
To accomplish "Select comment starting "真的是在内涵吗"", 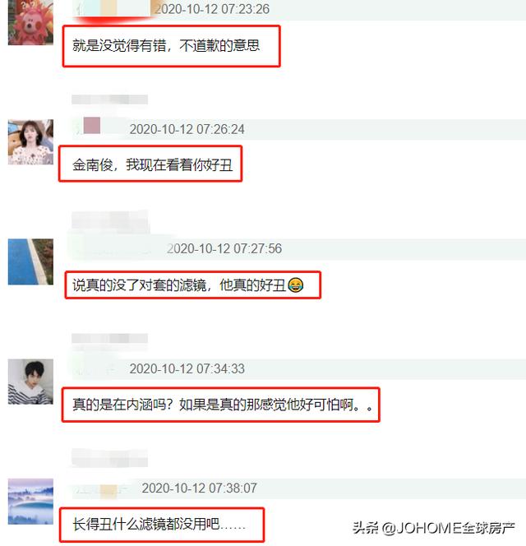I will coord(223,405).
